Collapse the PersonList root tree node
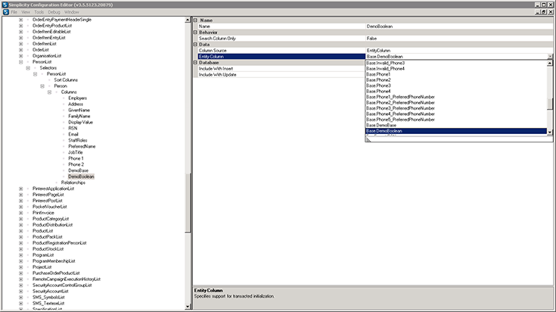 [20, 62]
